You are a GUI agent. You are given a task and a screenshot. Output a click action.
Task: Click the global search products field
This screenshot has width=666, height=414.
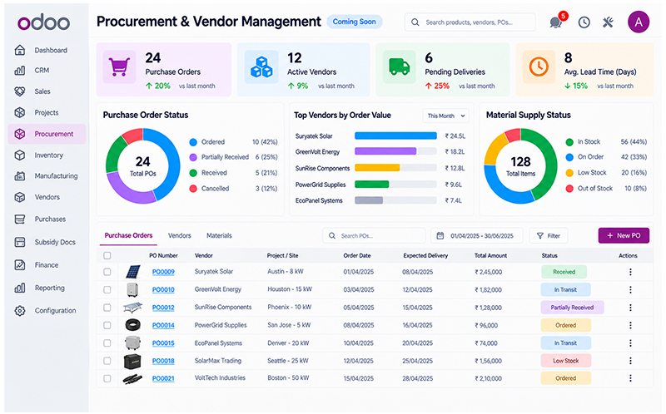click(x=470, y=22)
